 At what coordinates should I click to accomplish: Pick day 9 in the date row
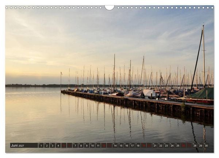pos(87,146)
